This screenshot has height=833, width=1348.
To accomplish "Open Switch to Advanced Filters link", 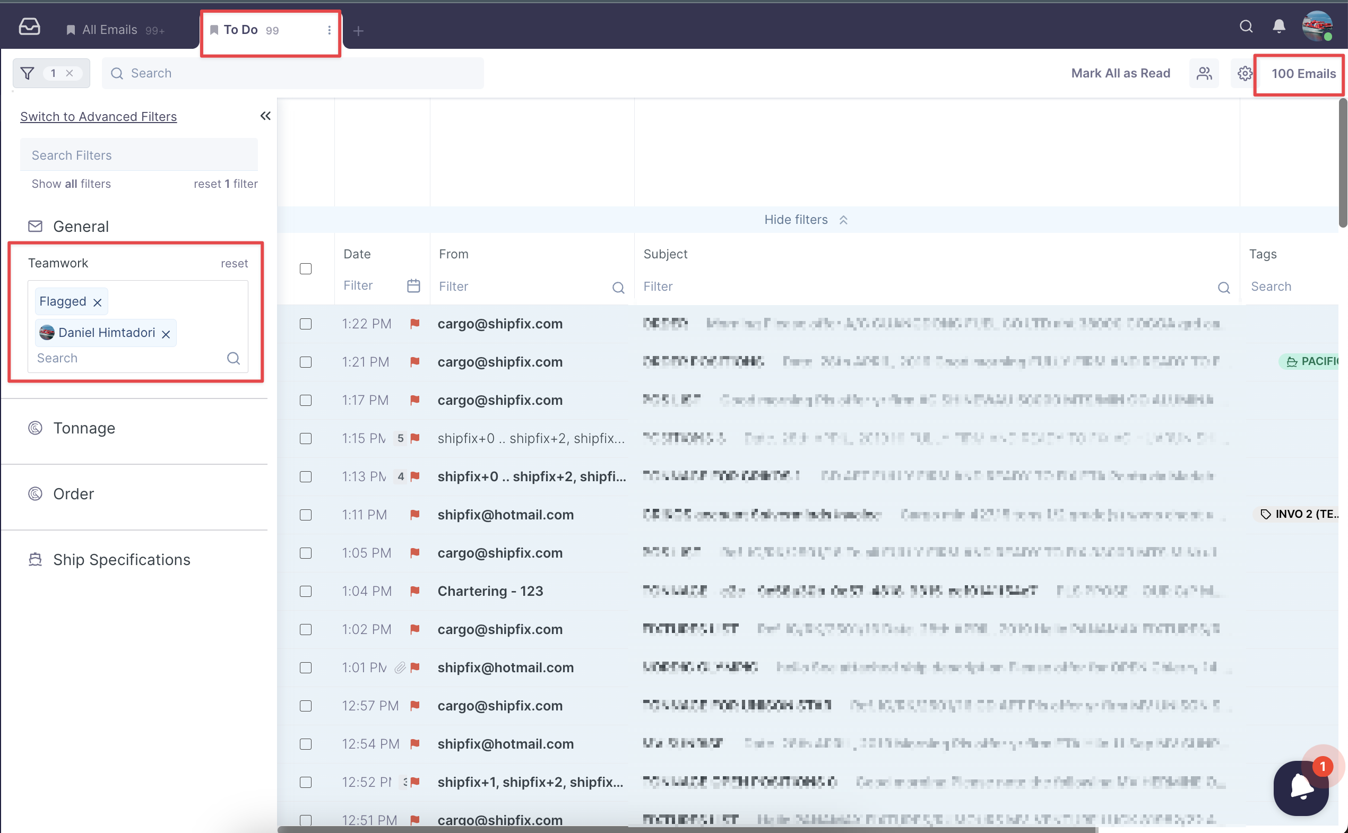I will (x=98, y=117).
